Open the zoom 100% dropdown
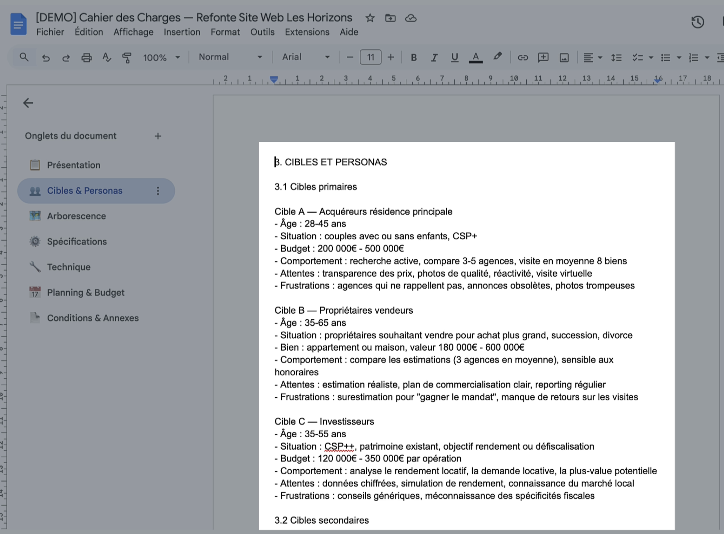 pyautogui.click(x=161, y=57)
